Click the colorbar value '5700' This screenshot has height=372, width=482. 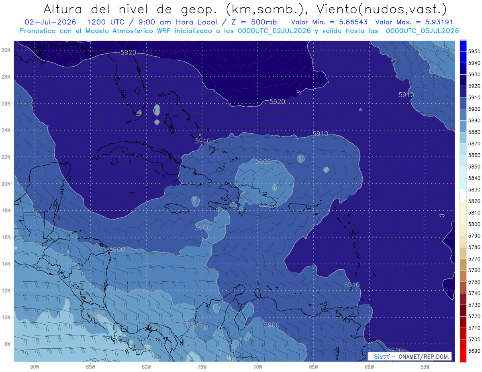click(474, 339)
